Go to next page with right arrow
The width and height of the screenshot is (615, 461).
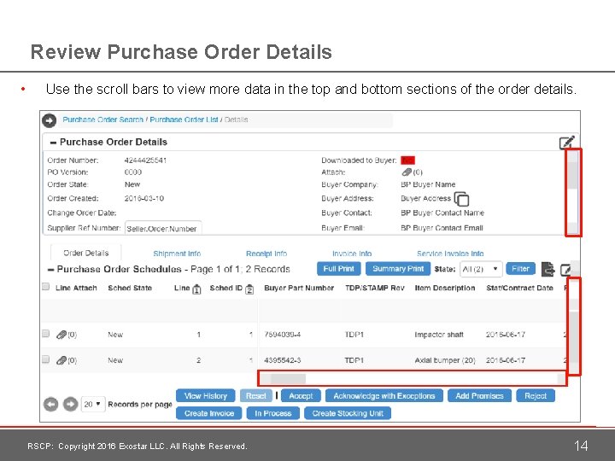click(x=71, y=404)
